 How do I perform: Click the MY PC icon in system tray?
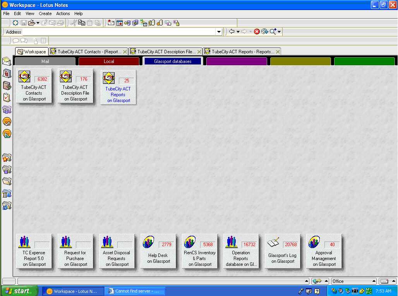(369, 291)
